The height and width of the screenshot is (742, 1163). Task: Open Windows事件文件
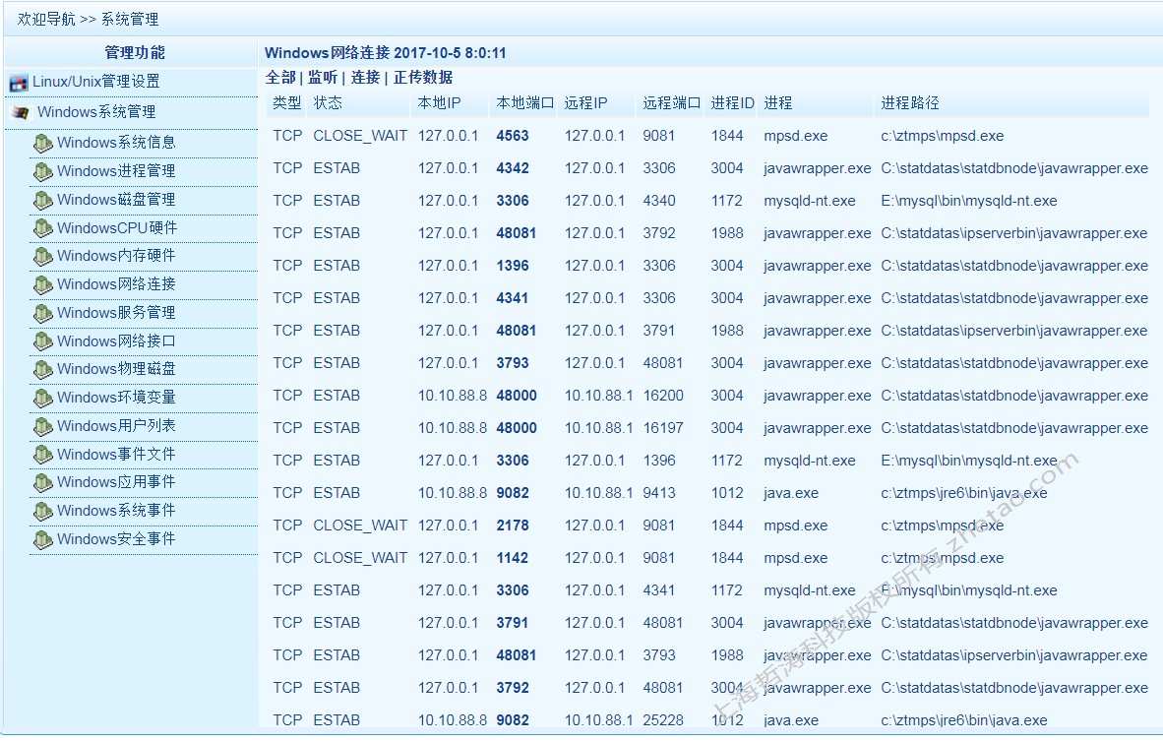116,454
